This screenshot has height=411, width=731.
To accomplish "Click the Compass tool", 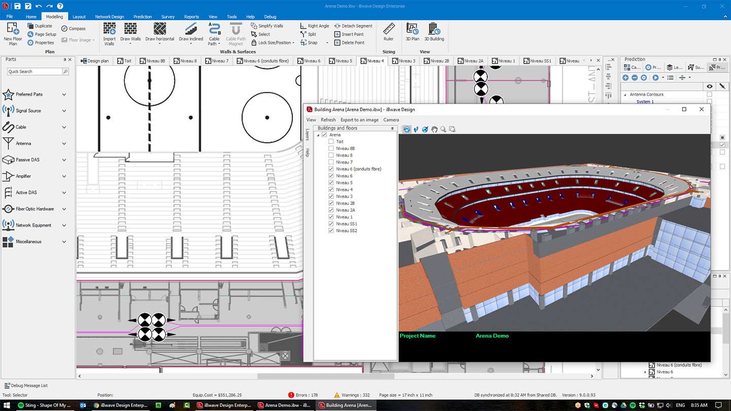I will [x=74, y=28].
